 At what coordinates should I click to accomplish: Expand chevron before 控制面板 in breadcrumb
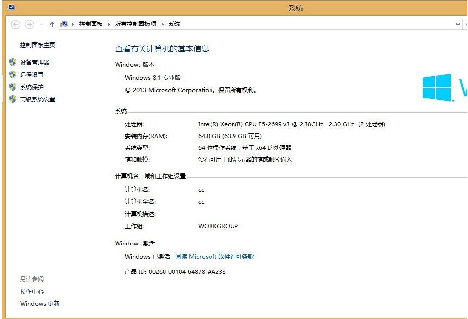pyautogui.click(x=73, y=24)
